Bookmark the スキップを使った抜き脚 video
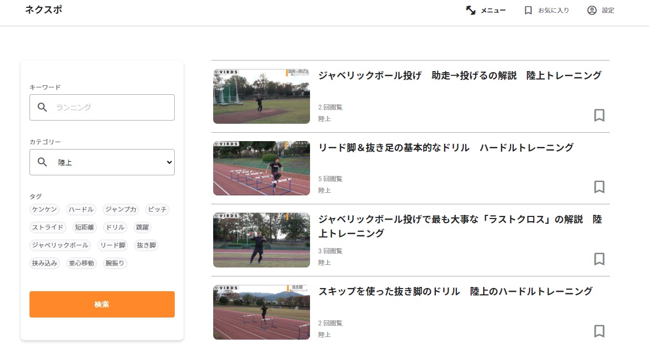Screen dimensions: 649x347 599,331
